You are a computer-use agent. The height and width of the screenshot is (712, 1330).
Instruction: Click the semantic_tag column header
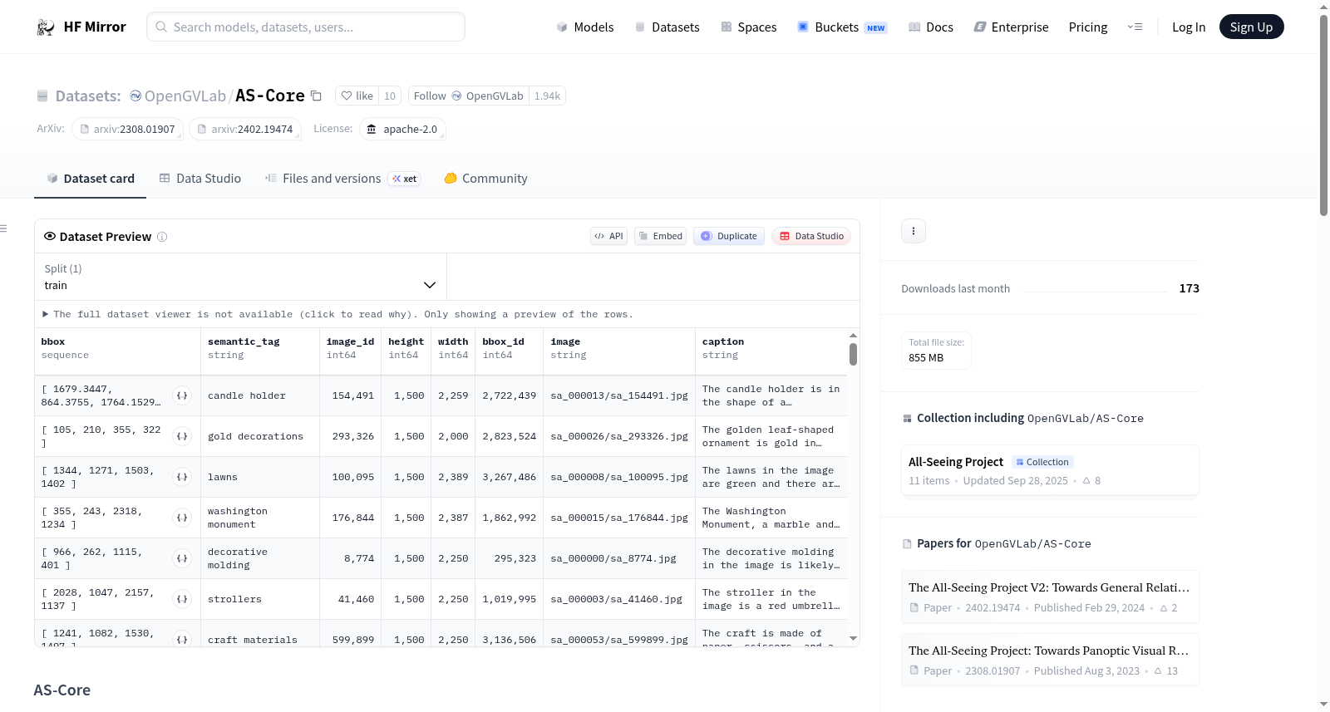(x=260, y=348)
